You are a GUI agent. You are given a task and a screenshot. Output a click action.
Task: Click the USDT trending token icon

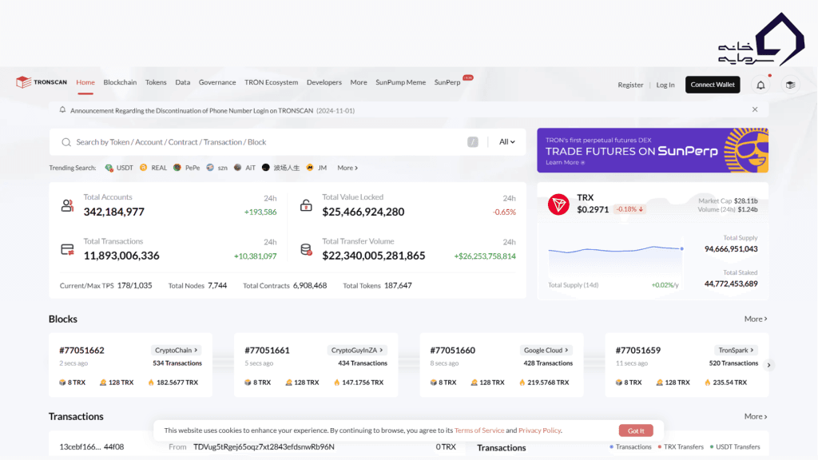(109, 168)
